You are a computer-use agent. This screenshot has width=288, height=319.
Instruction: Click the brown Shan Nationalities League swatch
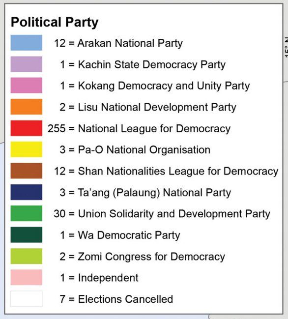pyautogui.click(x=27, y=171)
